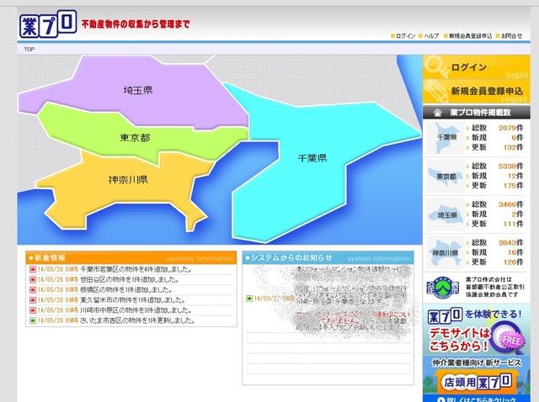Select 東京都 region on the map
Viewport: 539px width, 402px height.
(135, 138)
